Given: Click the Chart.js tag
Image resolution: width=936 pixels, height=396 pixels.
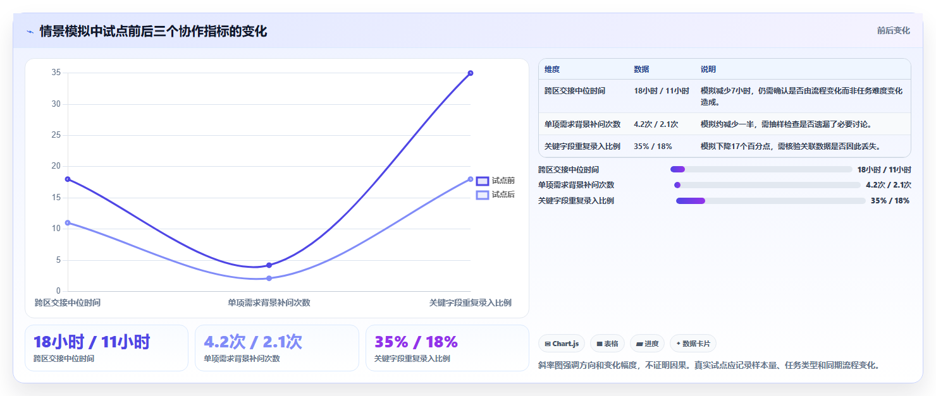Looking at the screenshot, I should coord(562,344).
